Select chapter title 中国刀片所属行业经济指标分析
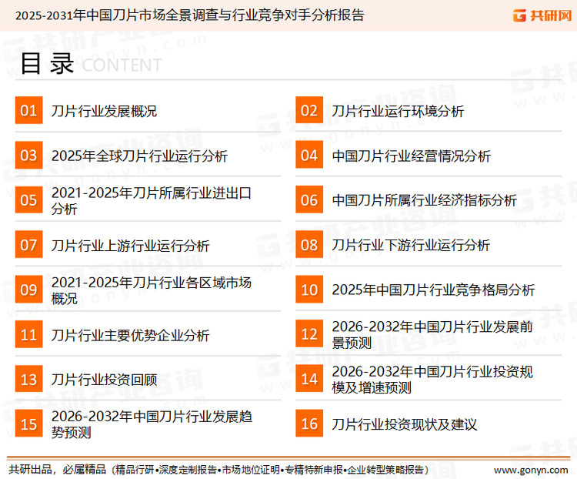This screenshot has height=479, width=577. [x=424, y=200]
